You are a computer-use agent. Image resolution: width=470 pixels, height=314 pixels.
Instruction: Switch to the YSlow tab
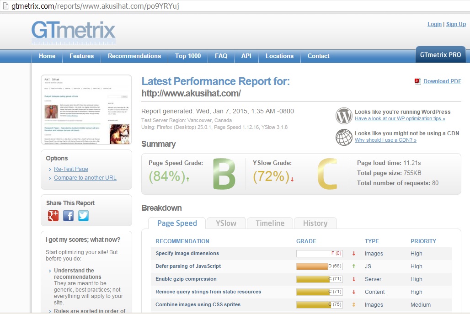(226, 223)
